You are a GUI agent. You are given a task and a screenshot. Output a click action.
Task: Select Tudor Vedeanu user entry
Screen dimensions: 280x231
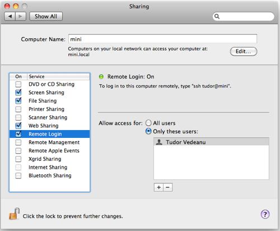click(x=211, y=142)
